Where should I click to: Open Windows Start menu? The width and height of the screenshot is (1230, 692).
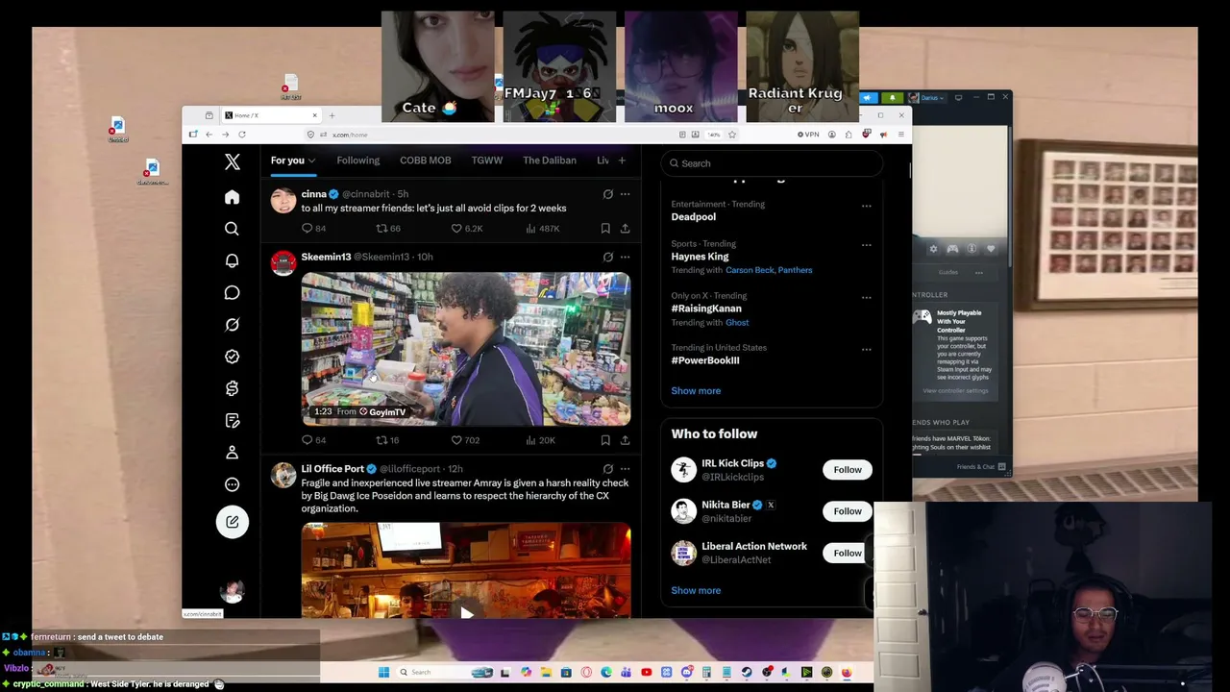click(x=383, y=672)
